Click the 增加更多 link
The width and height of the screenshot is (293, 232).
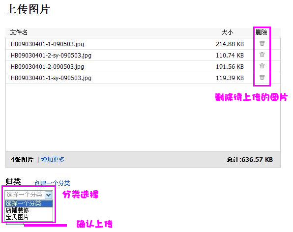[53, 160]
